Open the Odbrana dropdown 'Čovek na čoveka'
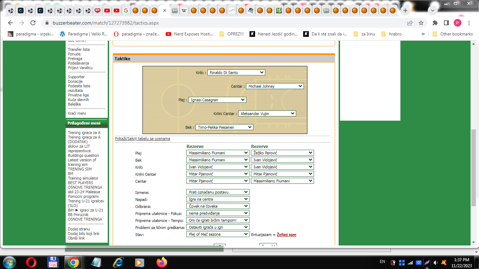479x269 pixels. pos(218,206)
